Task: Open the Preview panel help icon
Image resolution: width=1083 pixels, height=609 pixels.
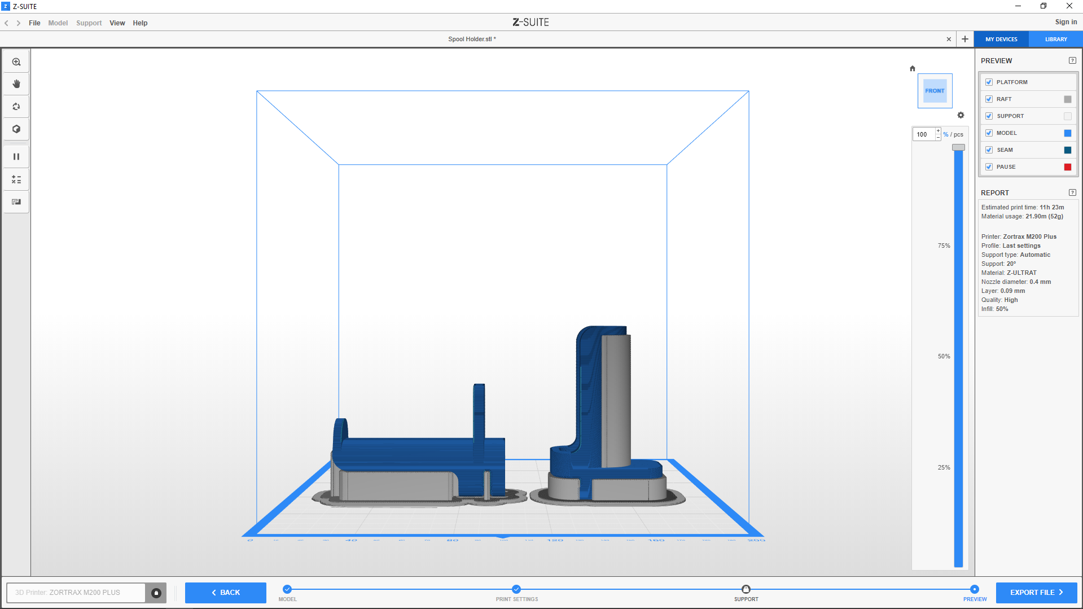Action: [x=1072, y=61]
